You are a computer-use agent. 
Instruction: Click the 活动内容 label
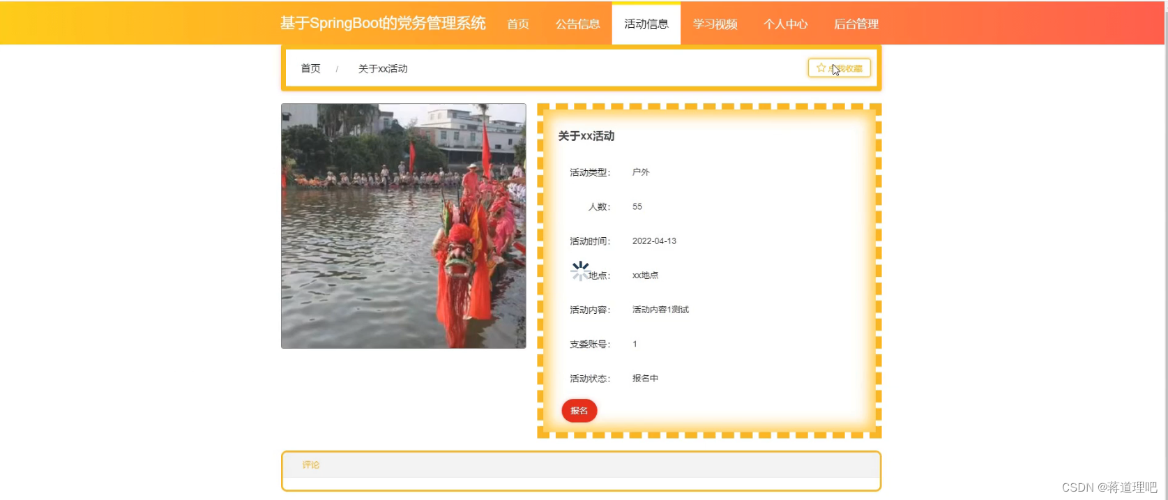[590, 310]
